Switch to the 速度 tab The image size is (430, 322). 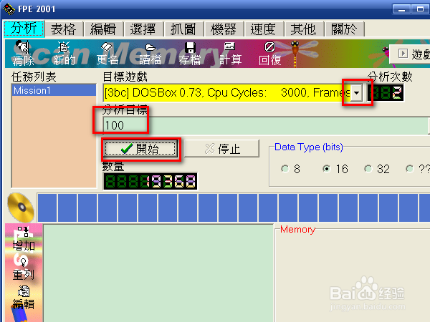coord(263,29)
